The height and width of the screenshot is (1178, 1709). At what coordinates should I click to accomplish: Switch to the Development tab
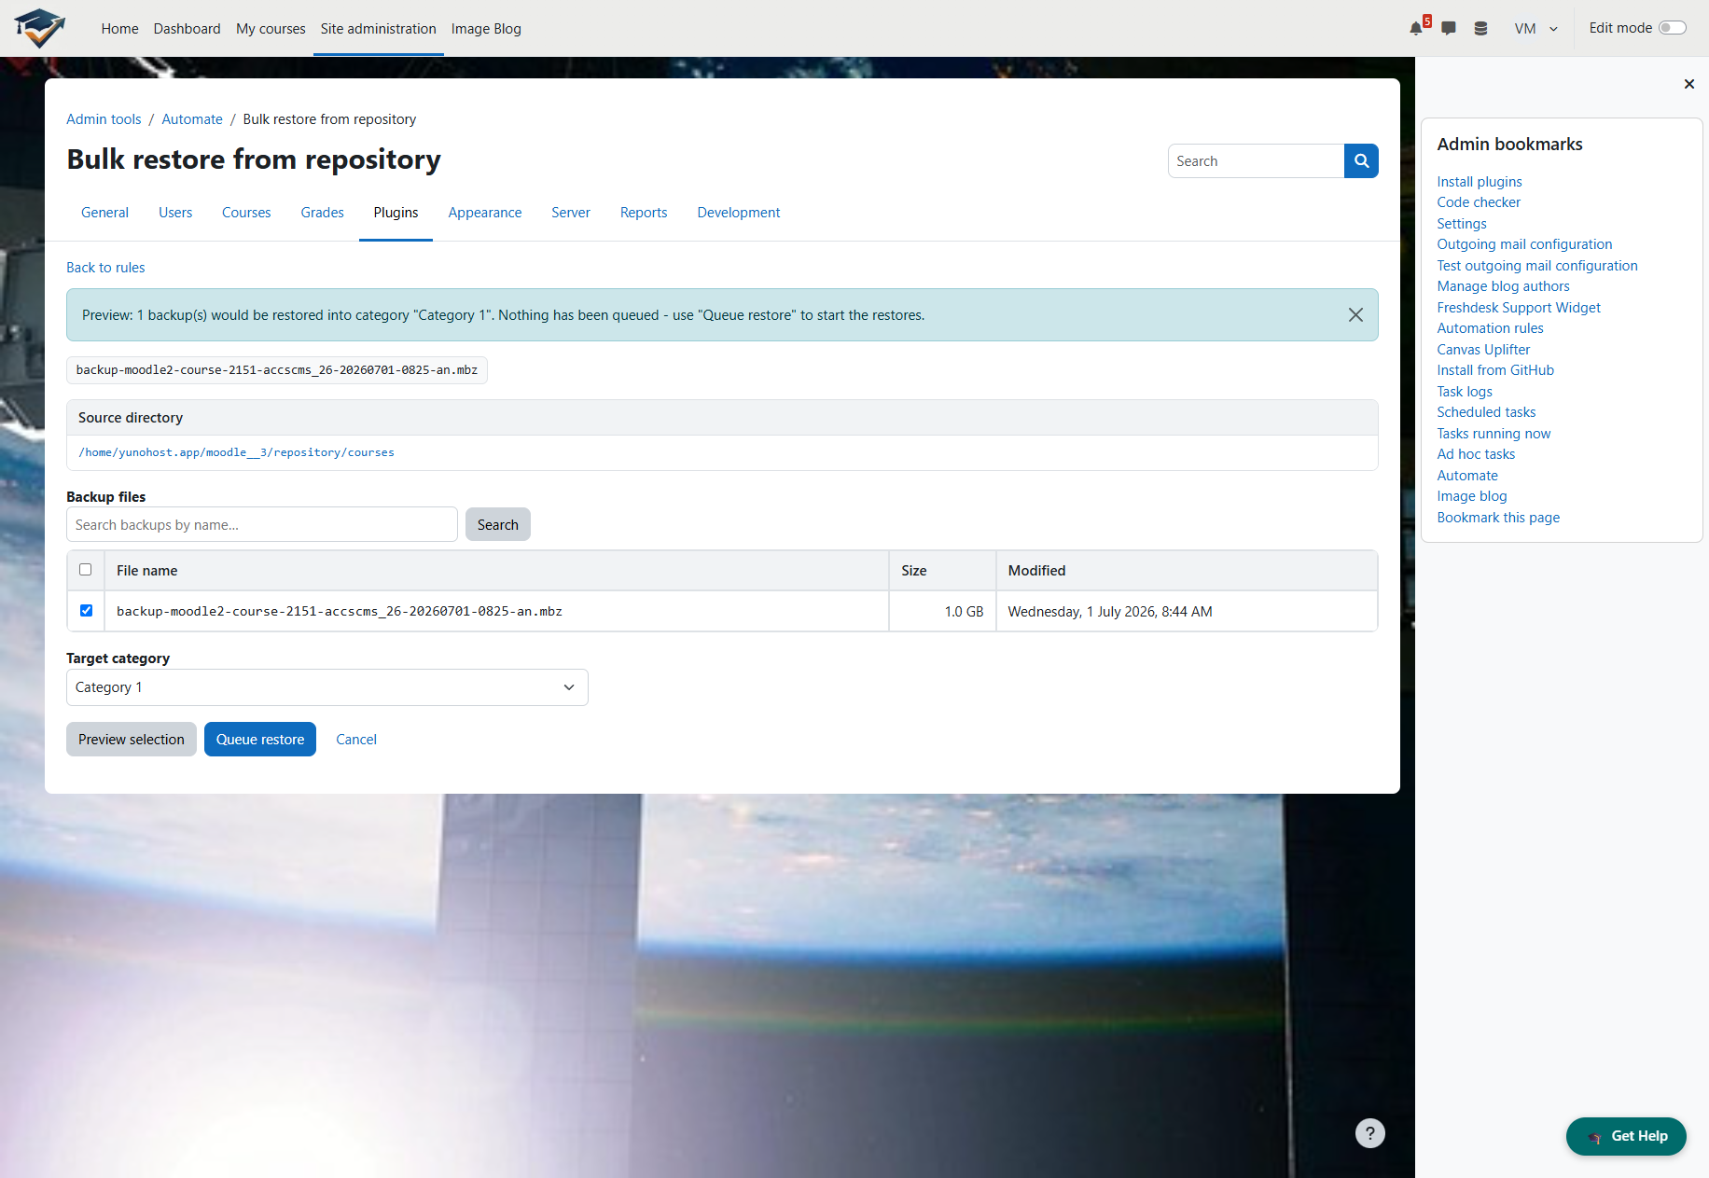[739, 213]
